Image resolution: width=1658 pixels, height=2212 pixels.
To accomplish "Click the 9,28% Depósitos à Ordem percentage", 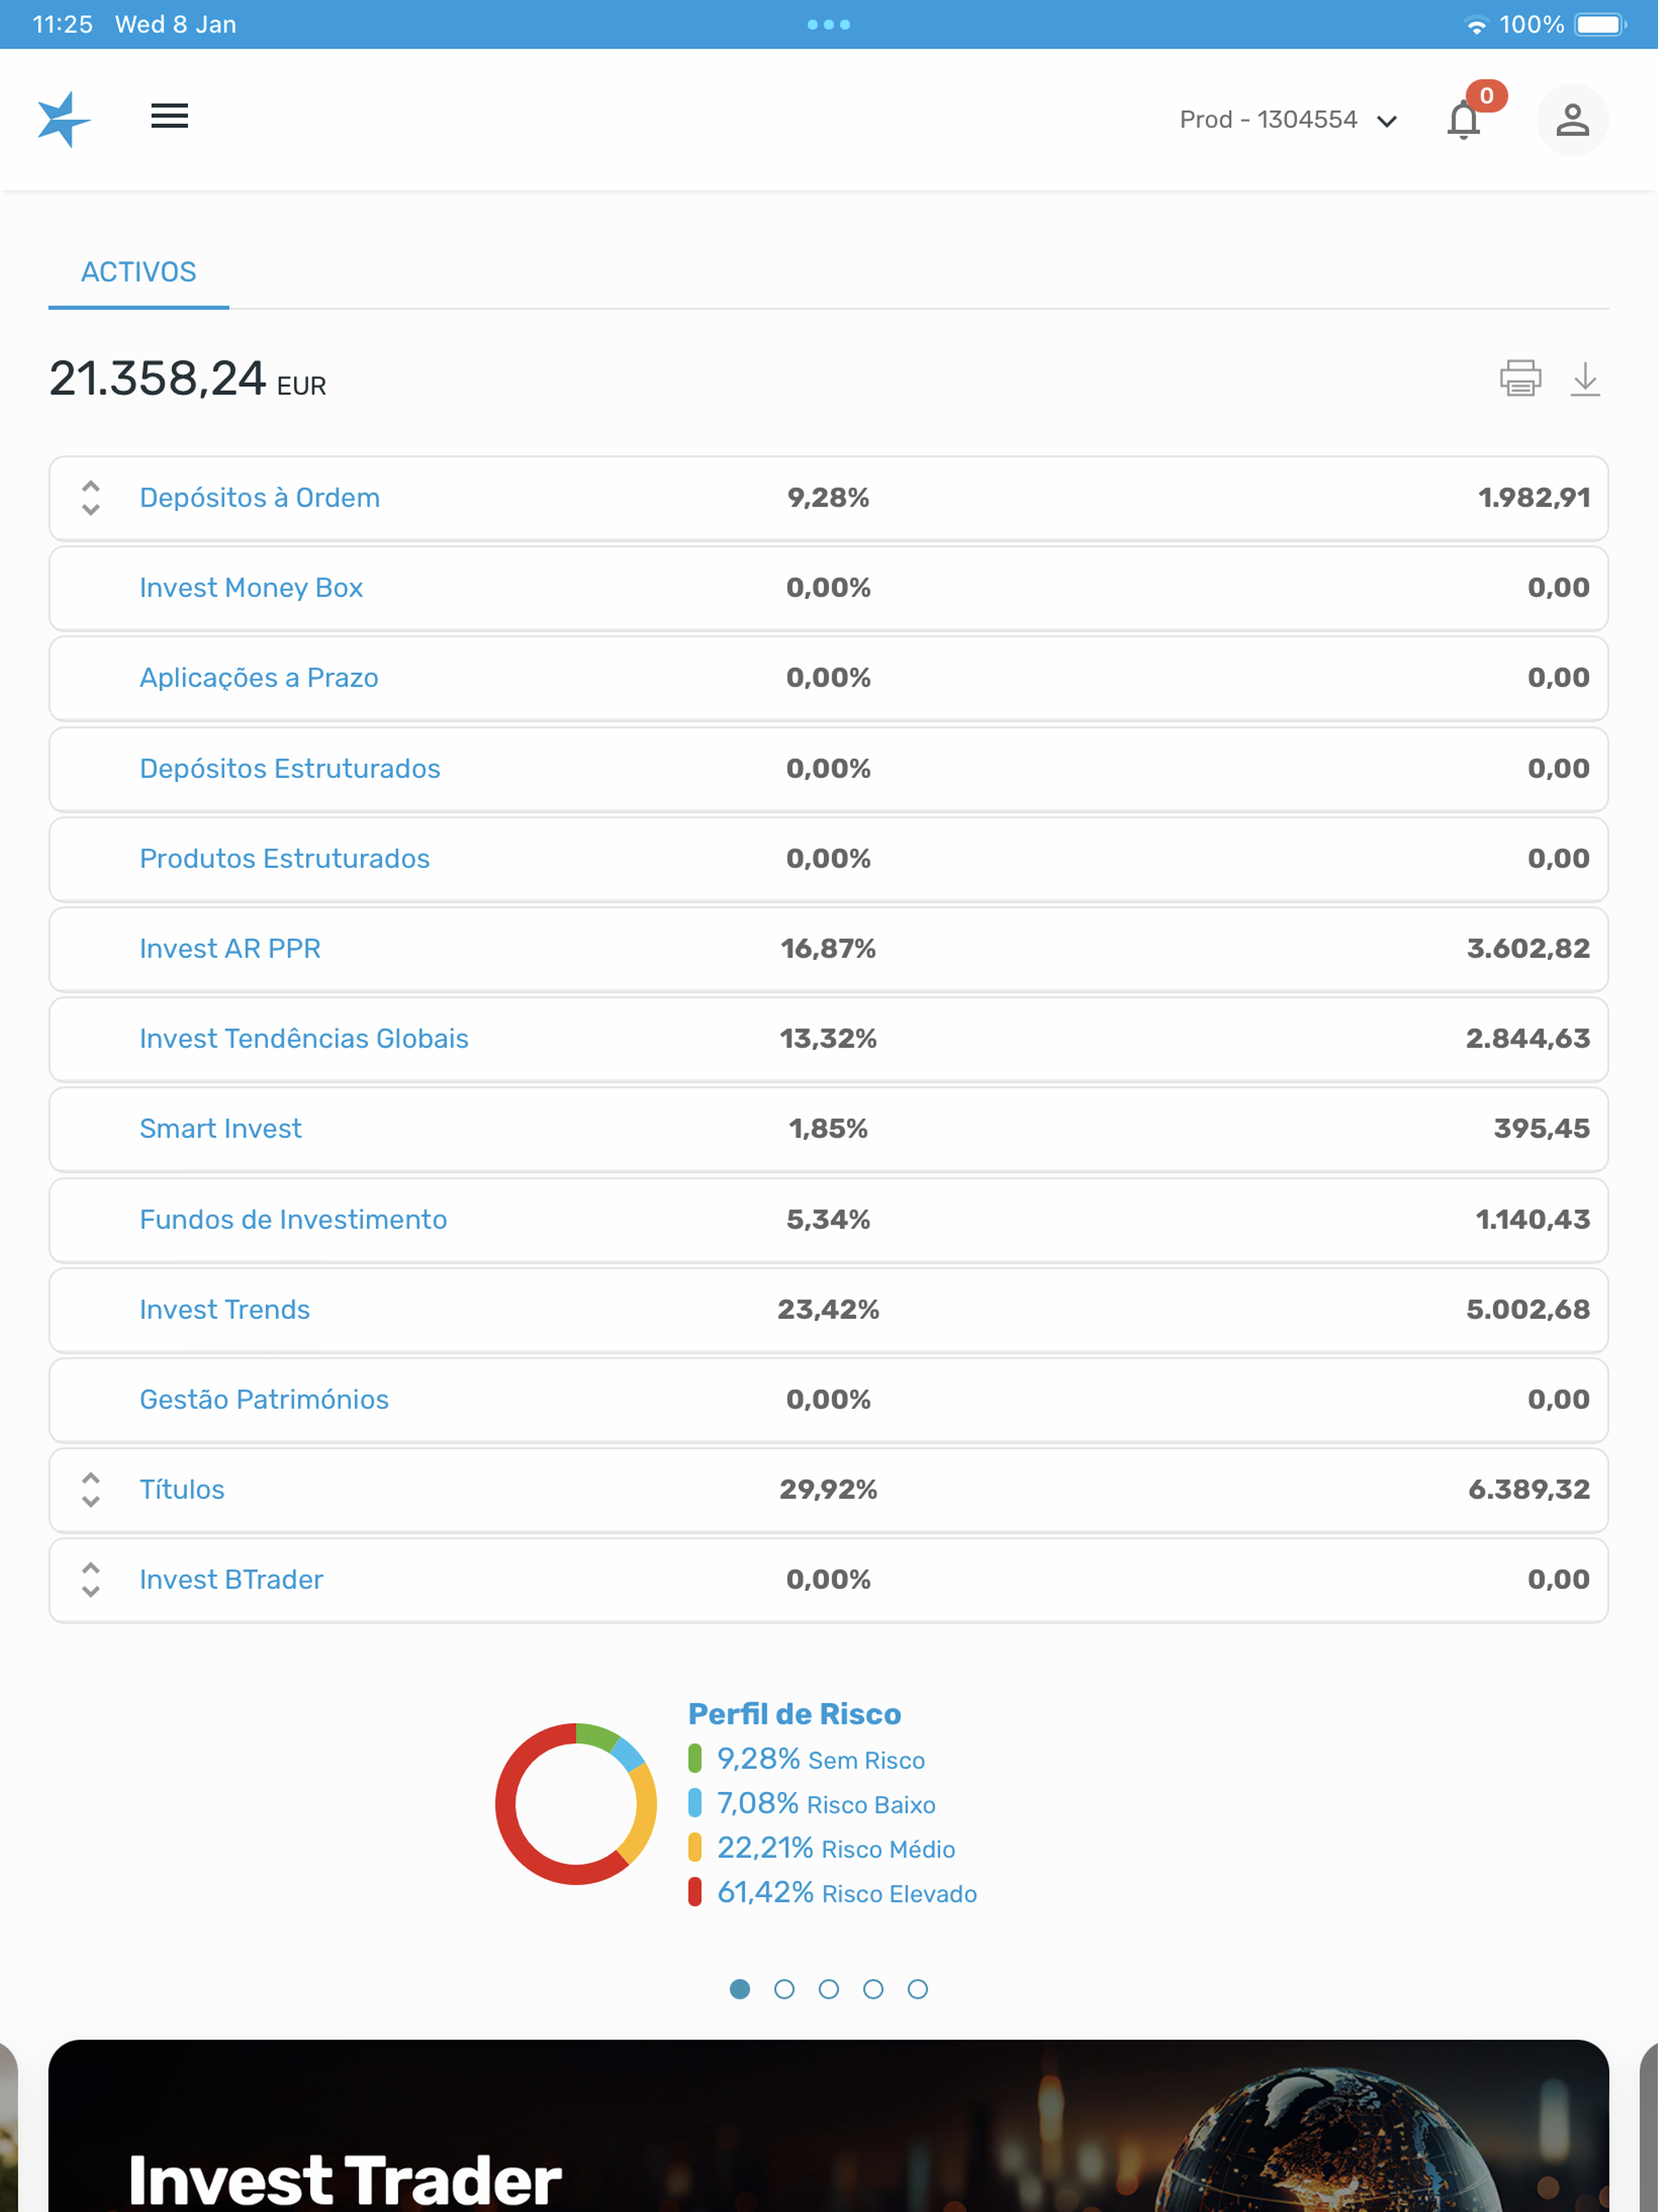I will coord(829,498).
